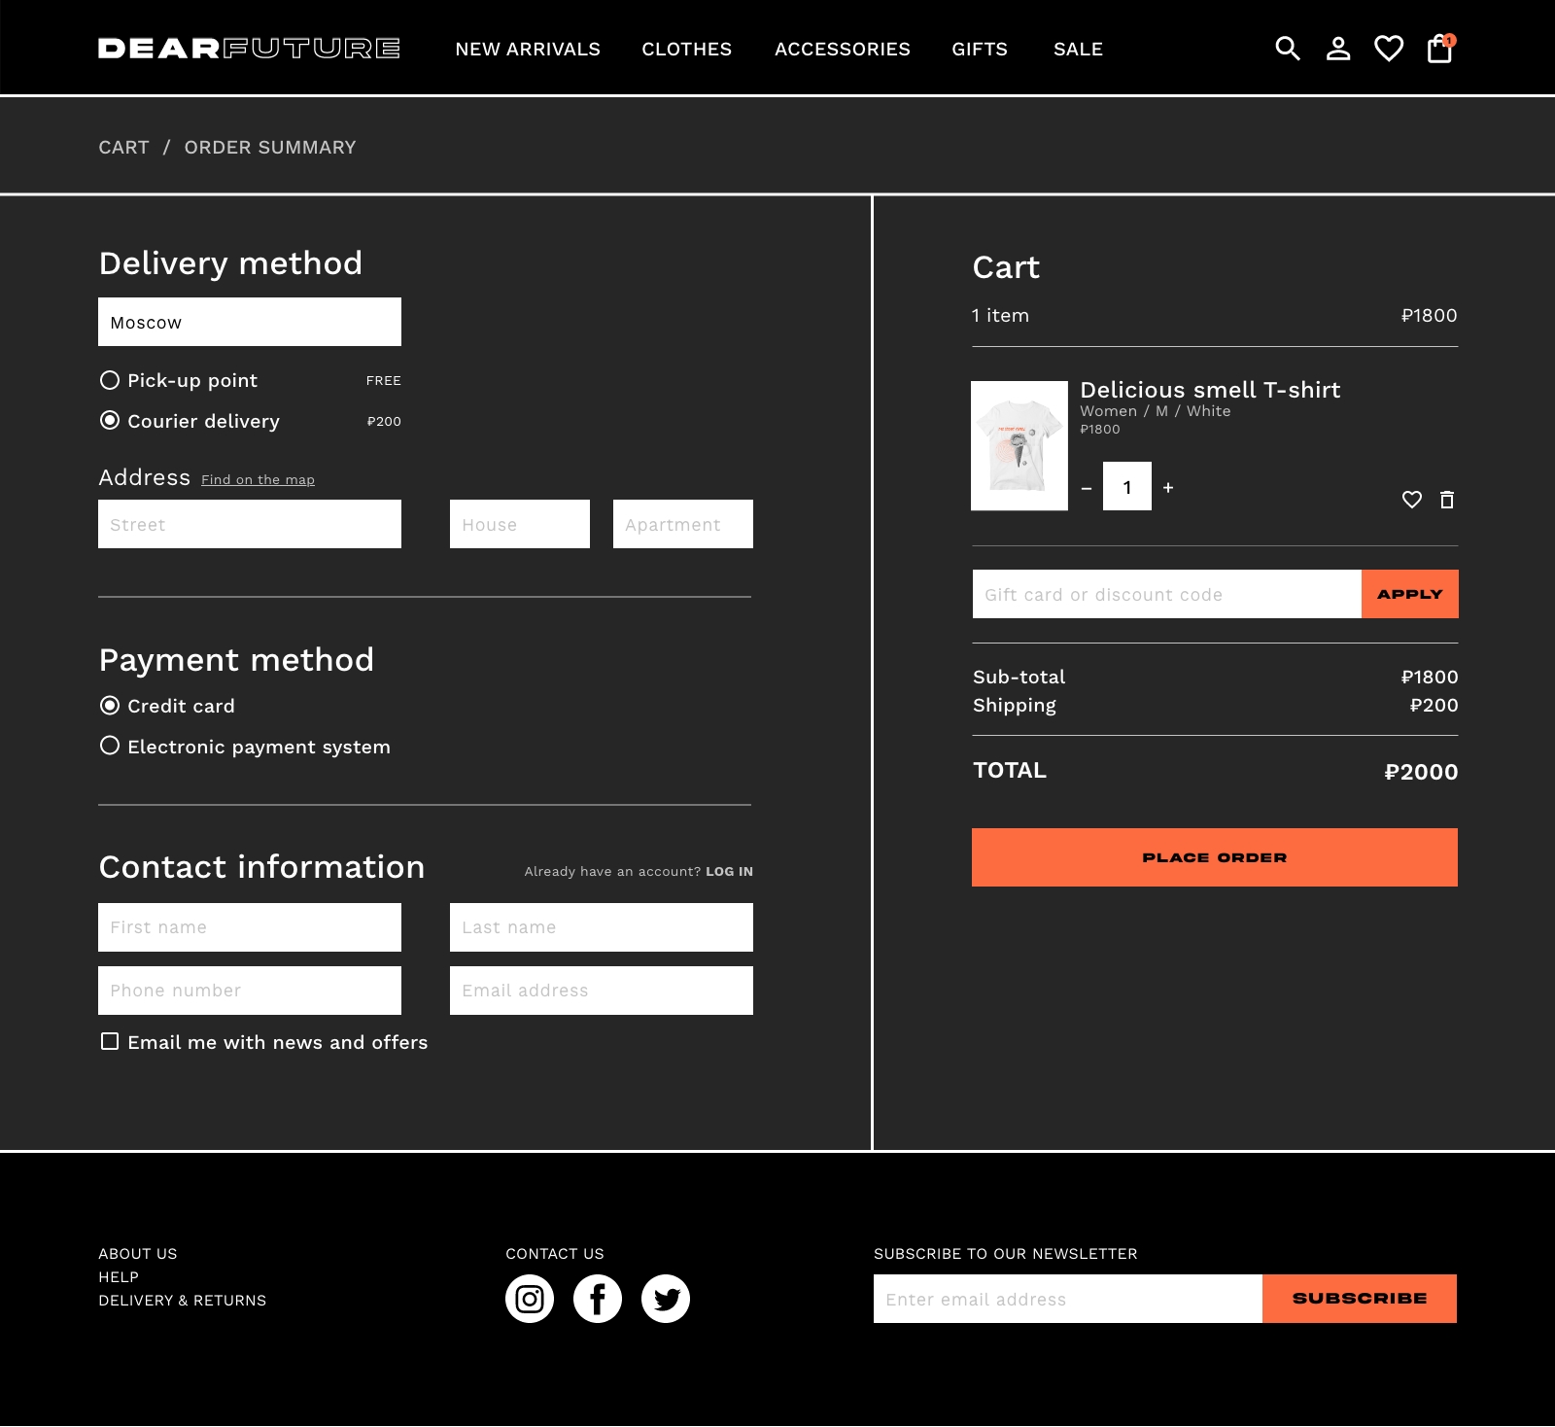1555x1427 pixels.
Task: Decrease T-shirt quantity with minus
Action: (1087, 488)
